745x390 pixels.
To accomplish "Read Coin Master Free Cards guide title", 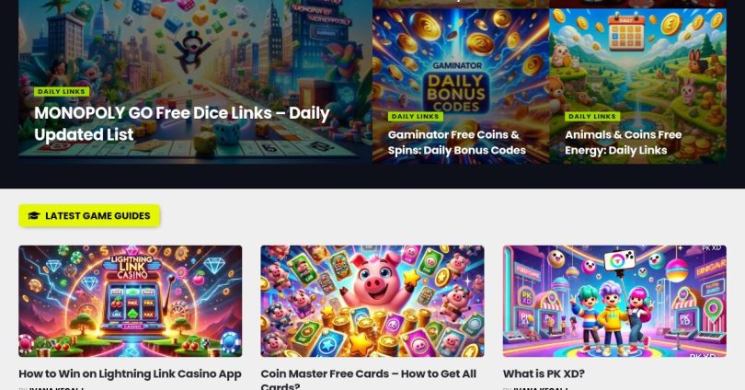I will tap(369, 380).
